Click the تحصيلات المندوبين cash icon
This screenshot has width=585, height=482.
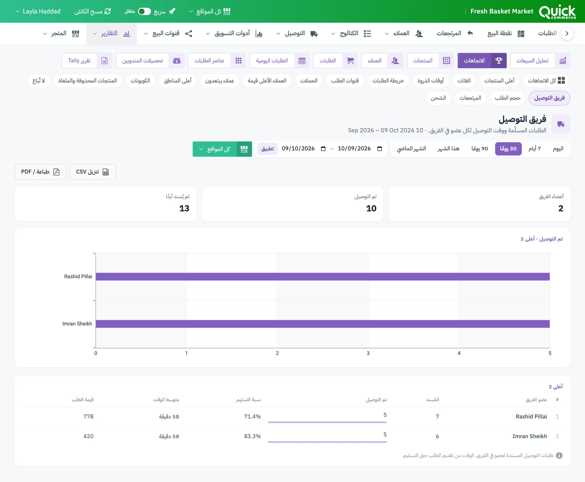pyautogui.click(x=177, y=61)
